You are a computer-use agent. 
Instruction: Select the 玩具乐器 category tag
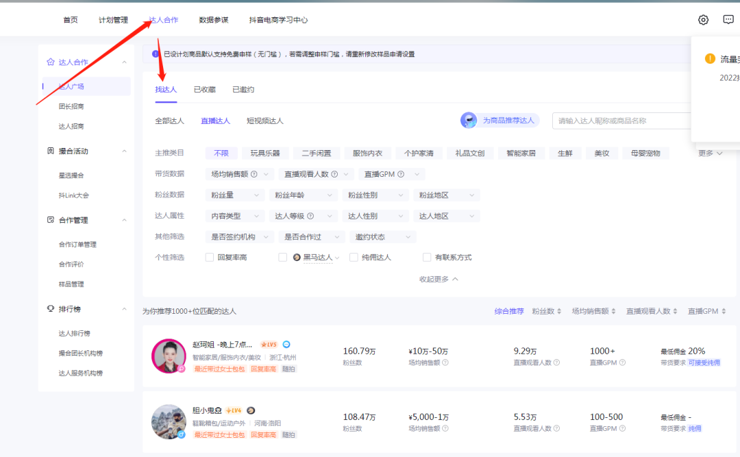point(265,153)
